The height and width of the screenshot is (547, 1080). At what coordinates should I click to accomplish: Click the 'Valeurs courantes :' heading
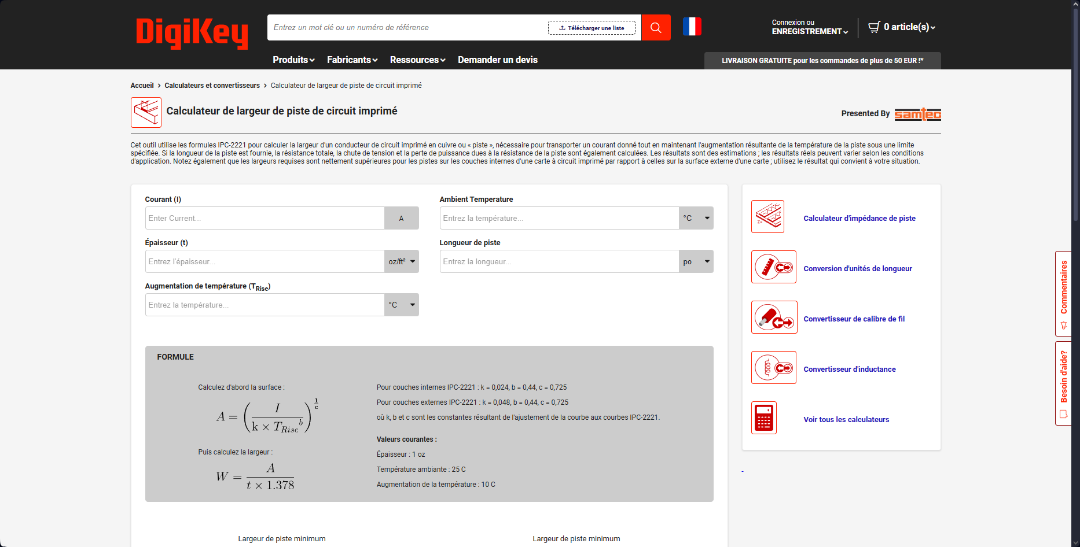406,439
